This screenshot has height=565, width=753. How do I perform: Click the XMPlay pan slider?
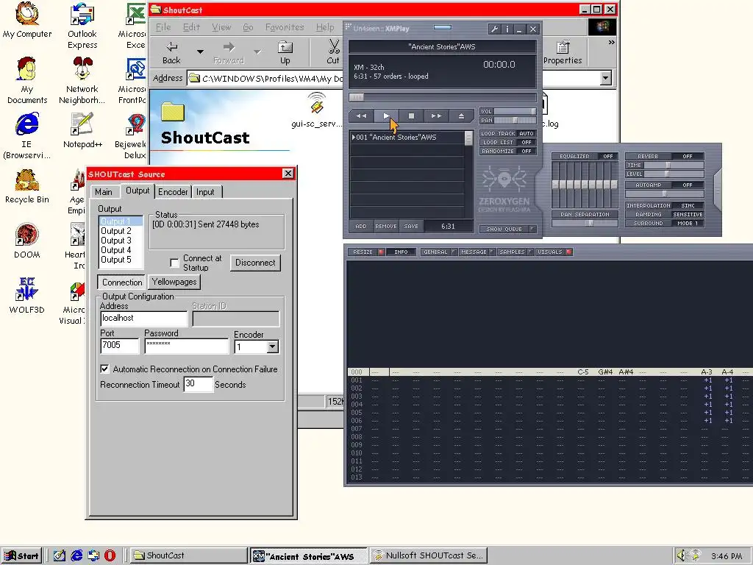[x=515, y=120]
